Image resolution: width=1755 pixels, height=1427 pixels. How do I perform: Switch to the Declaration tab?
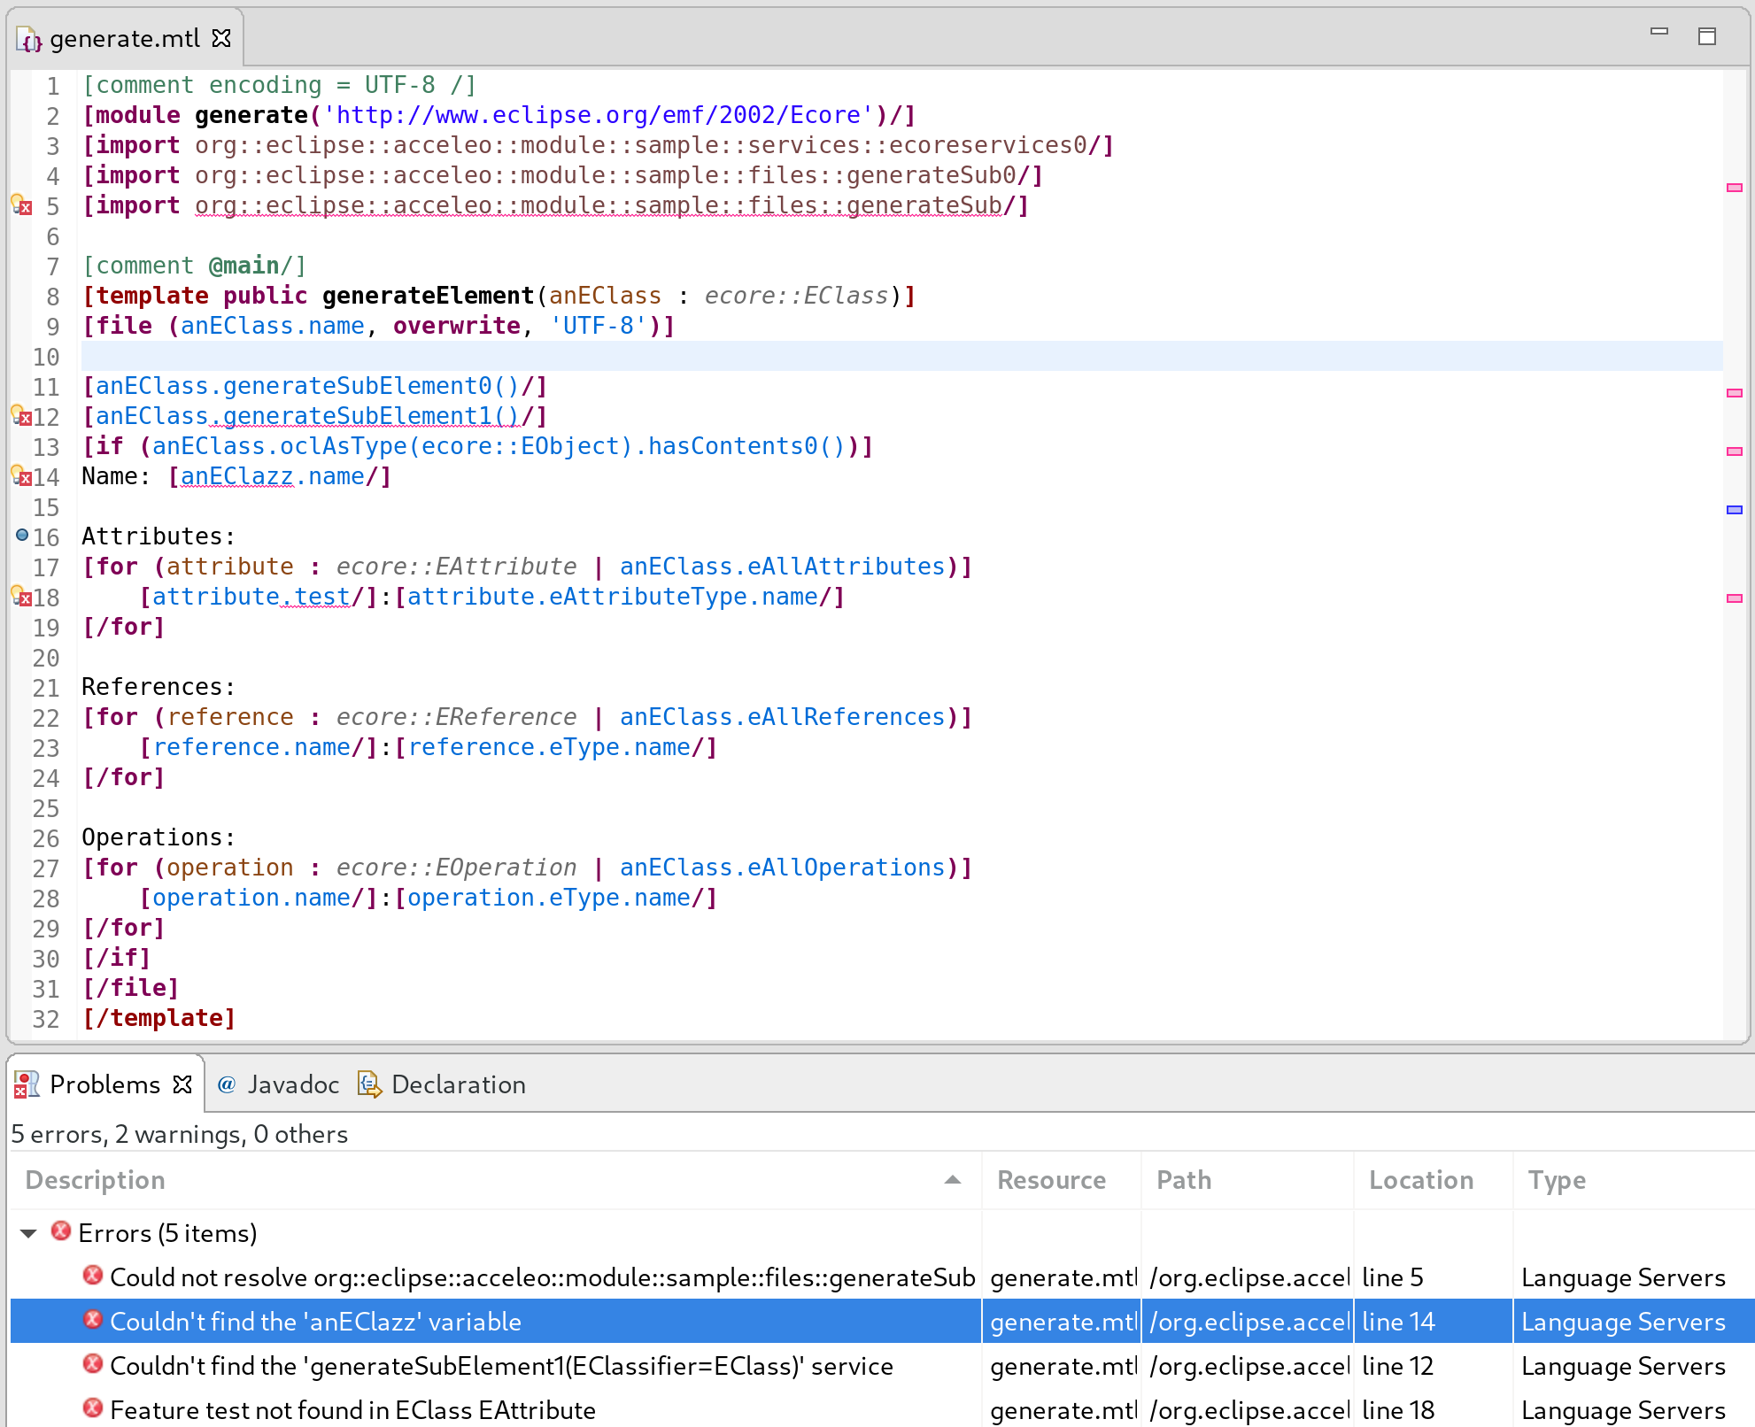click(x=458, y=1084)
